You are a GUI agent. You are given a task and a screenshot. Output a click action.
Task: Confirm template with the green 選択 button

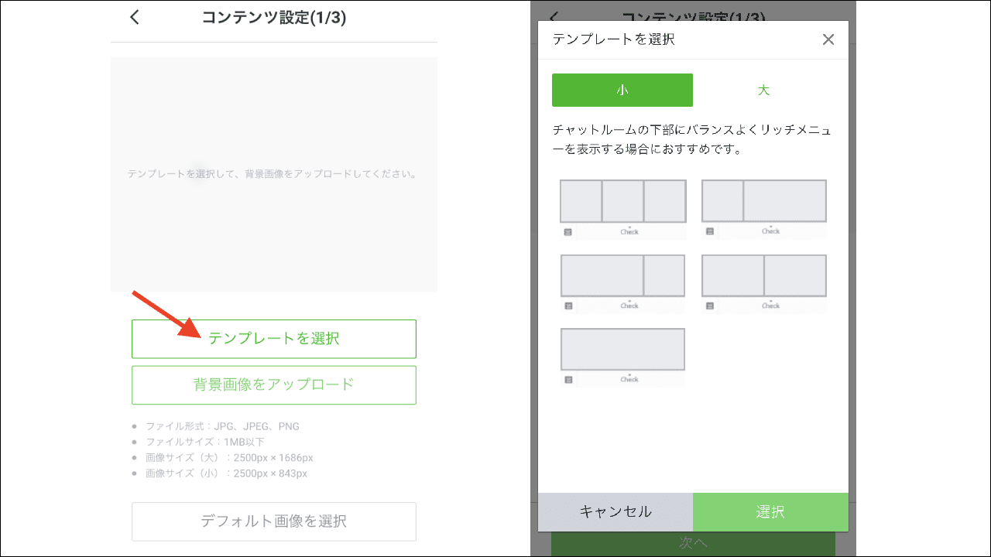770,512
